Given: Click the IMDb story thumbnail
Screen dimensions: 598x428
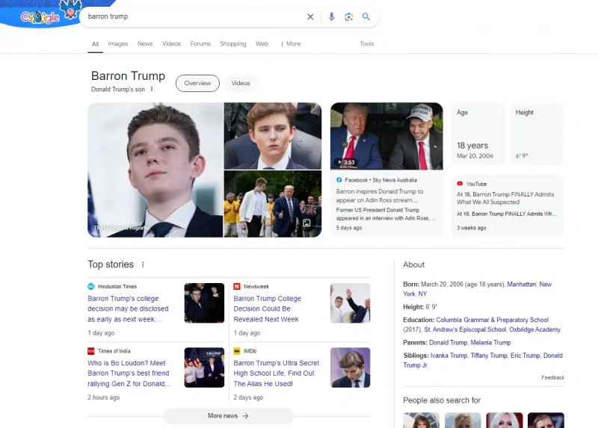Looking at the screenshot, I should (x=350, y=367).
